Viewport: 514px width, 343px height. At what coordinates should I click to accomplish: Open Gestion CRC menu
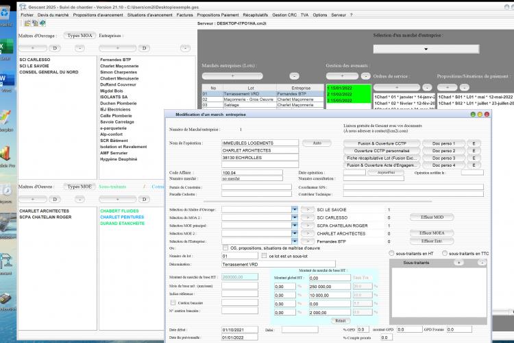click(284, 15)
